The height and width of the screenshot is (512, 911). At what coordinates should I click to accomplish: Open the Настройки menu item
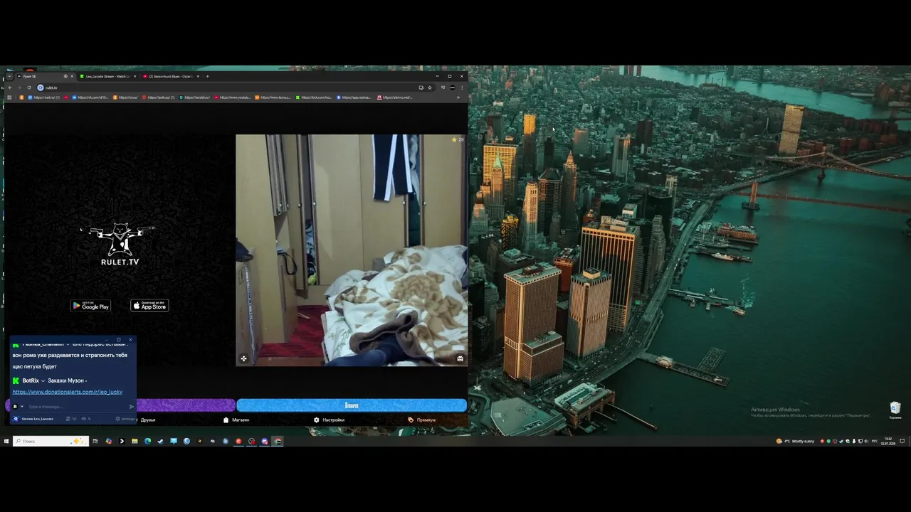point(329,420)
